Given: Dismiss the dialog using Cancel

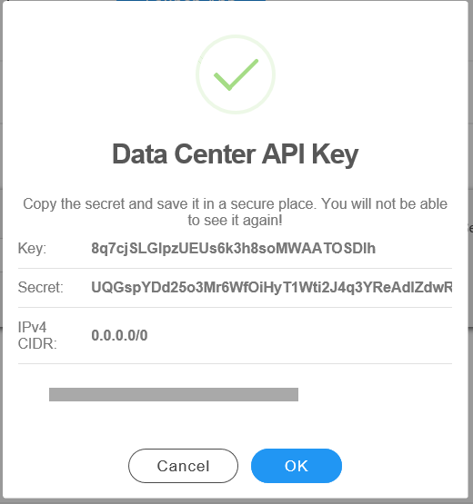Looking at the screenshot, I should pos(183,466).
